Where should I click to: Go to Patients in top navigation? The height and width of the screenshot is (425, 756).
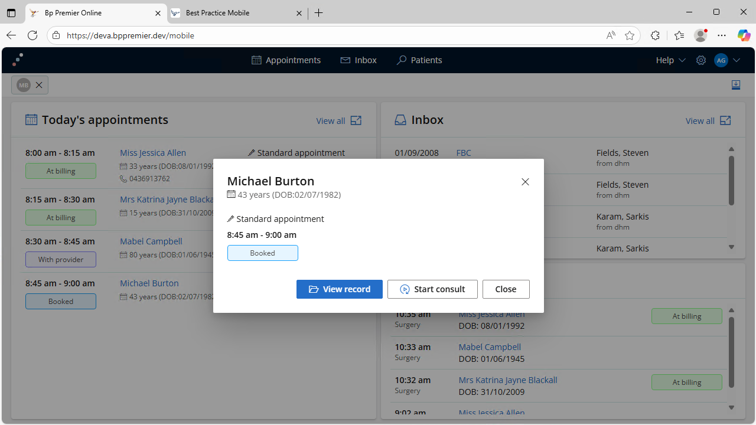pos(419,60)
